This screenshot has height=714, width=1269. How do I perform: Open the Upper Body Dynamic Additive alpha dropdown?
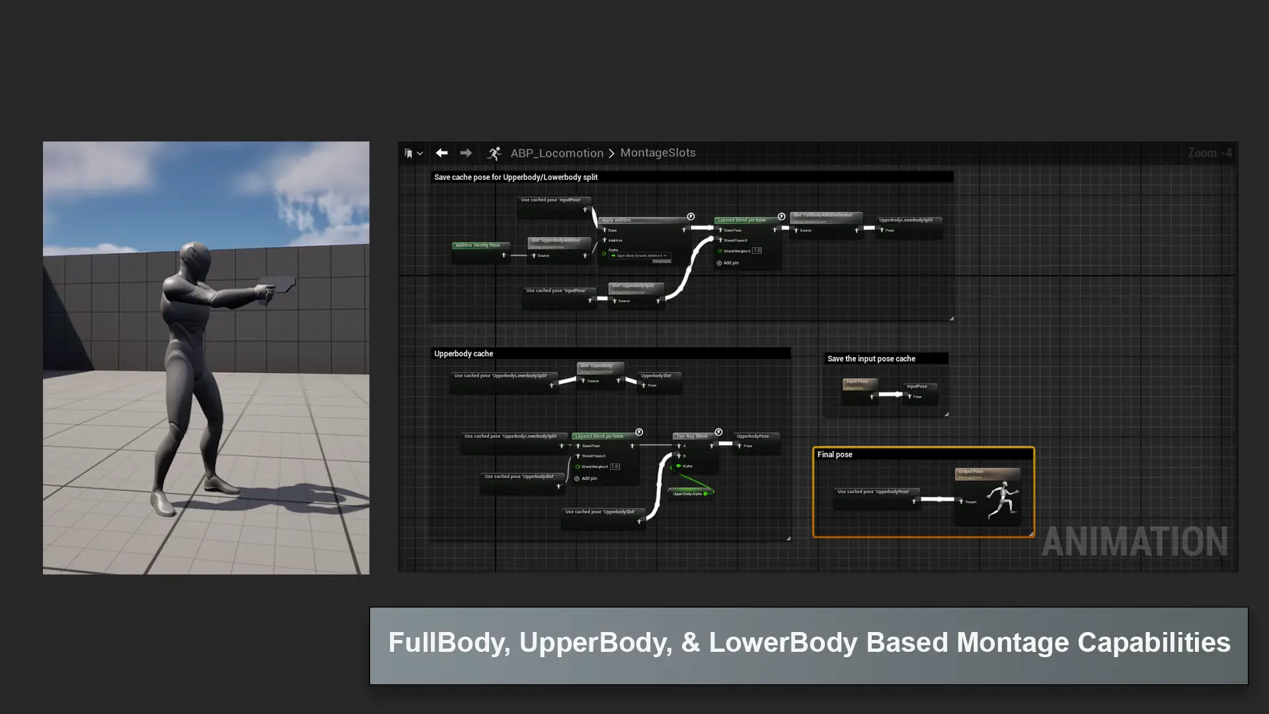click(x=665, y=255)
